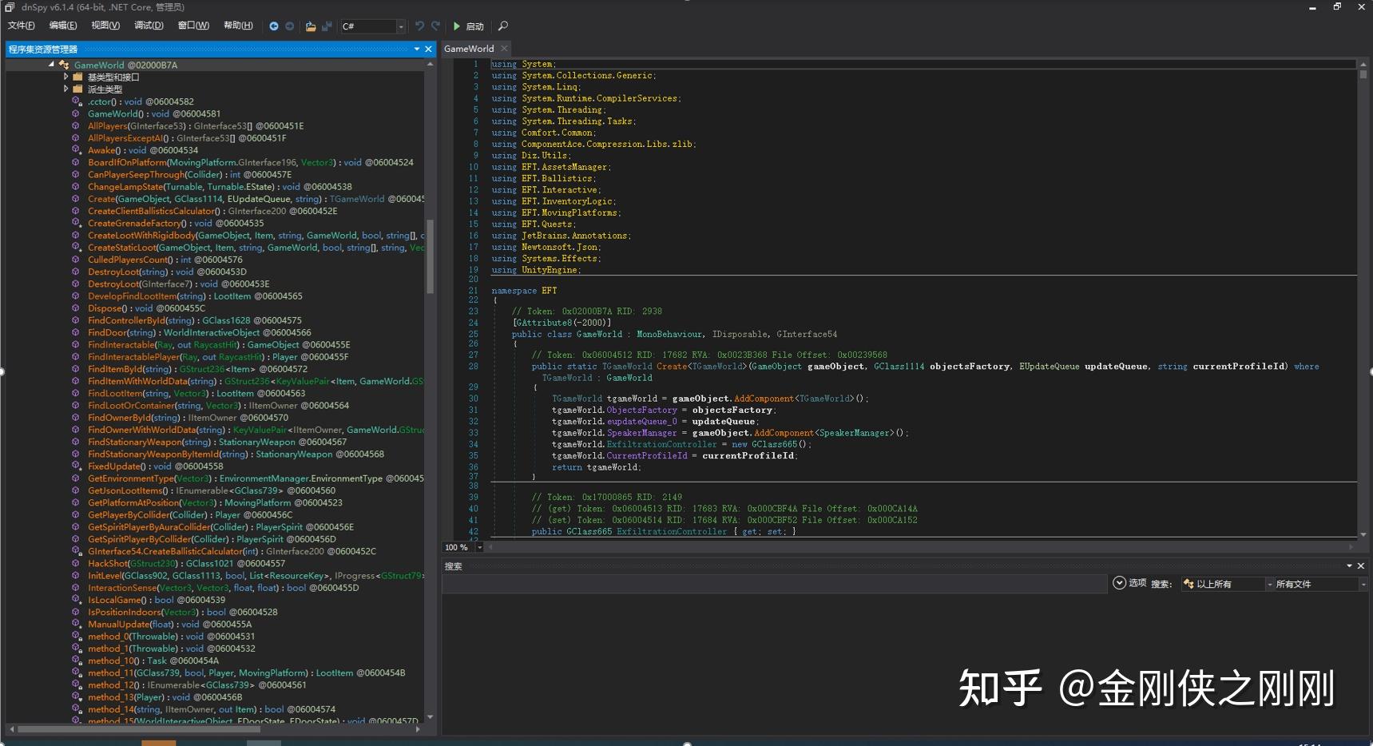Select the Awake() method in tree
The image size is (1373, 746).
point(143,150)
